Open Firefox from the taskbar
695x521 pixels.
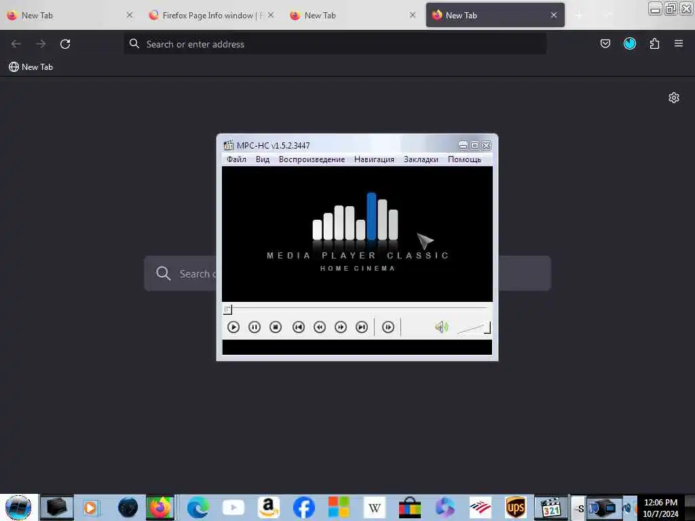pos(160,507)
